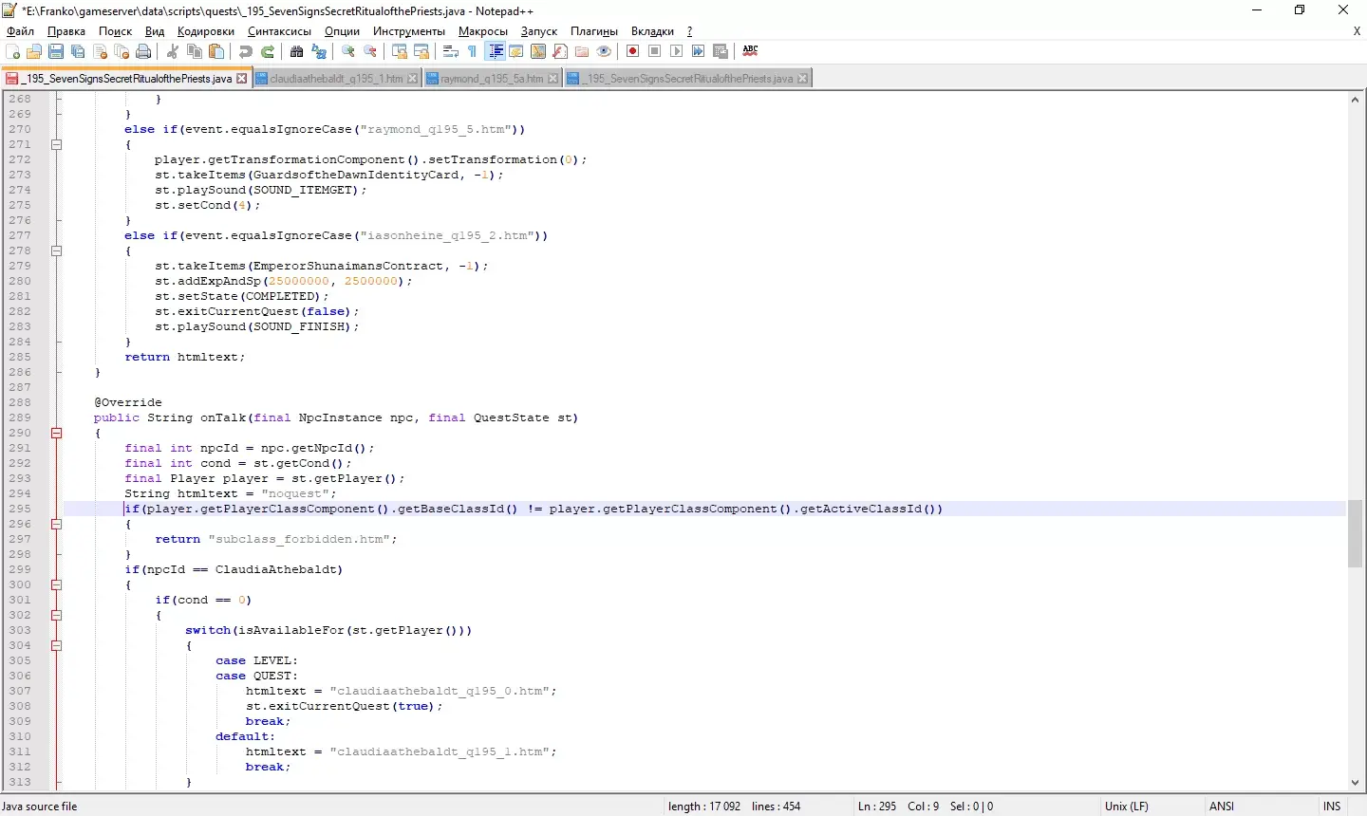This screenshot has width=1367, height=816.
Task: Collapse the code block at line 271
Action: click(56, 144)
